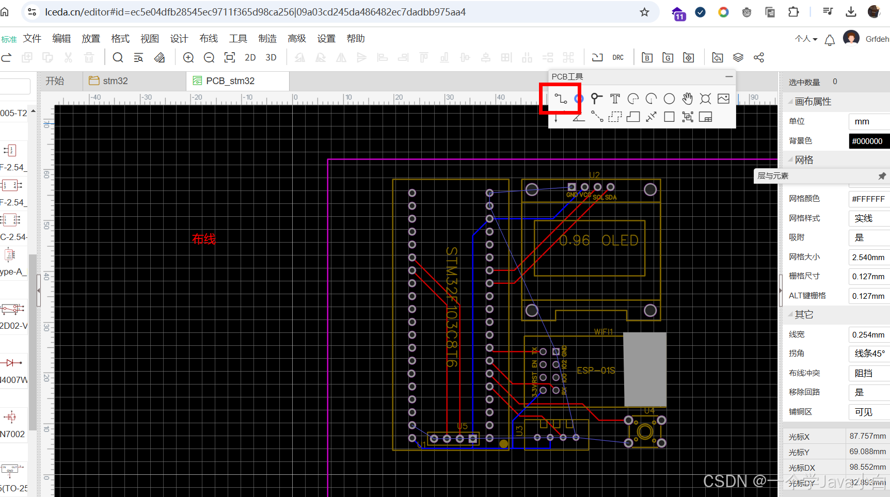Minimize the PCB工具 floating panel
The image size is (890, 497).
pos(729,76)
